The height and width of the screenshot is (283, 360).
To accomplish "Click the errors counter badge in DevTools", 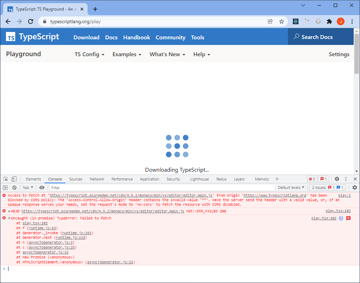I will tap(312, 179).
